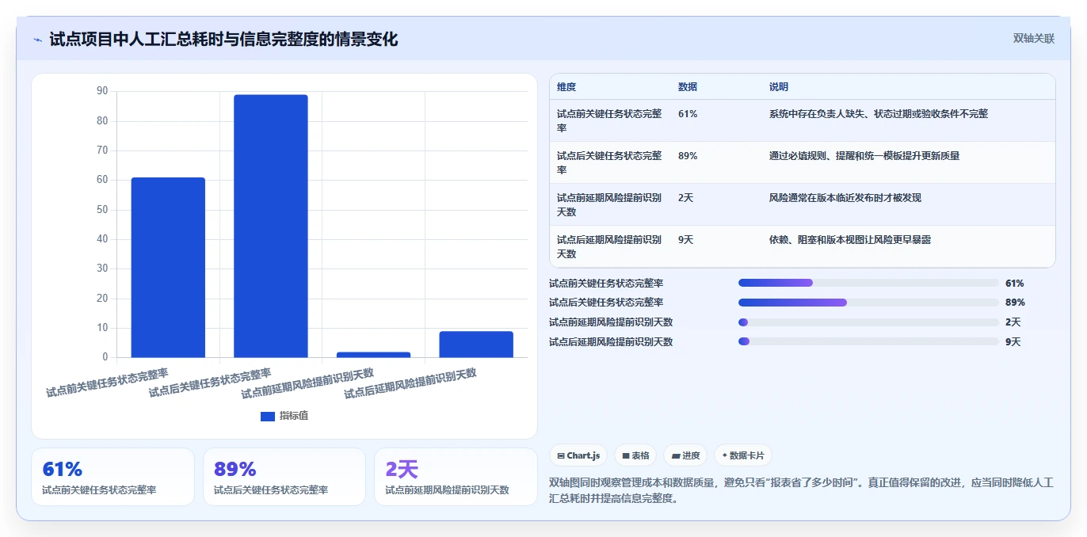1087x537 pixels.
Task: Click y-axis label 90
Action: 102,91
